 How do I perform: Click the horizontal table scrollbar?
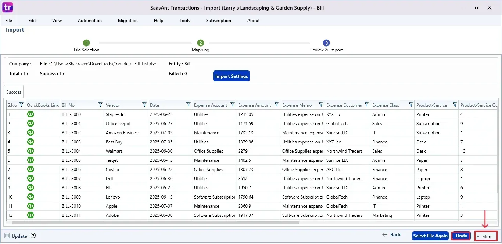tap(155, 222)
